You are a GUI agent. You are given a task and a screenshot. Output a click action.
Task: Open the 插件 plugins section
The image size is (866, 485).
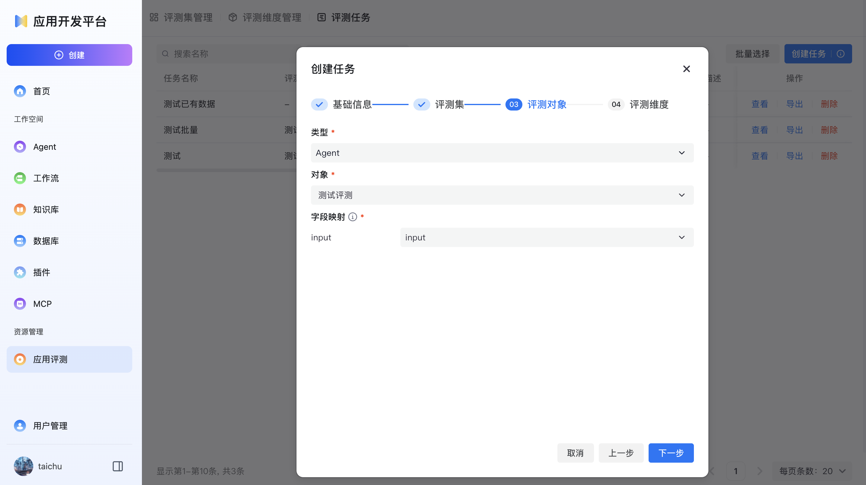[x=41, y=272]
